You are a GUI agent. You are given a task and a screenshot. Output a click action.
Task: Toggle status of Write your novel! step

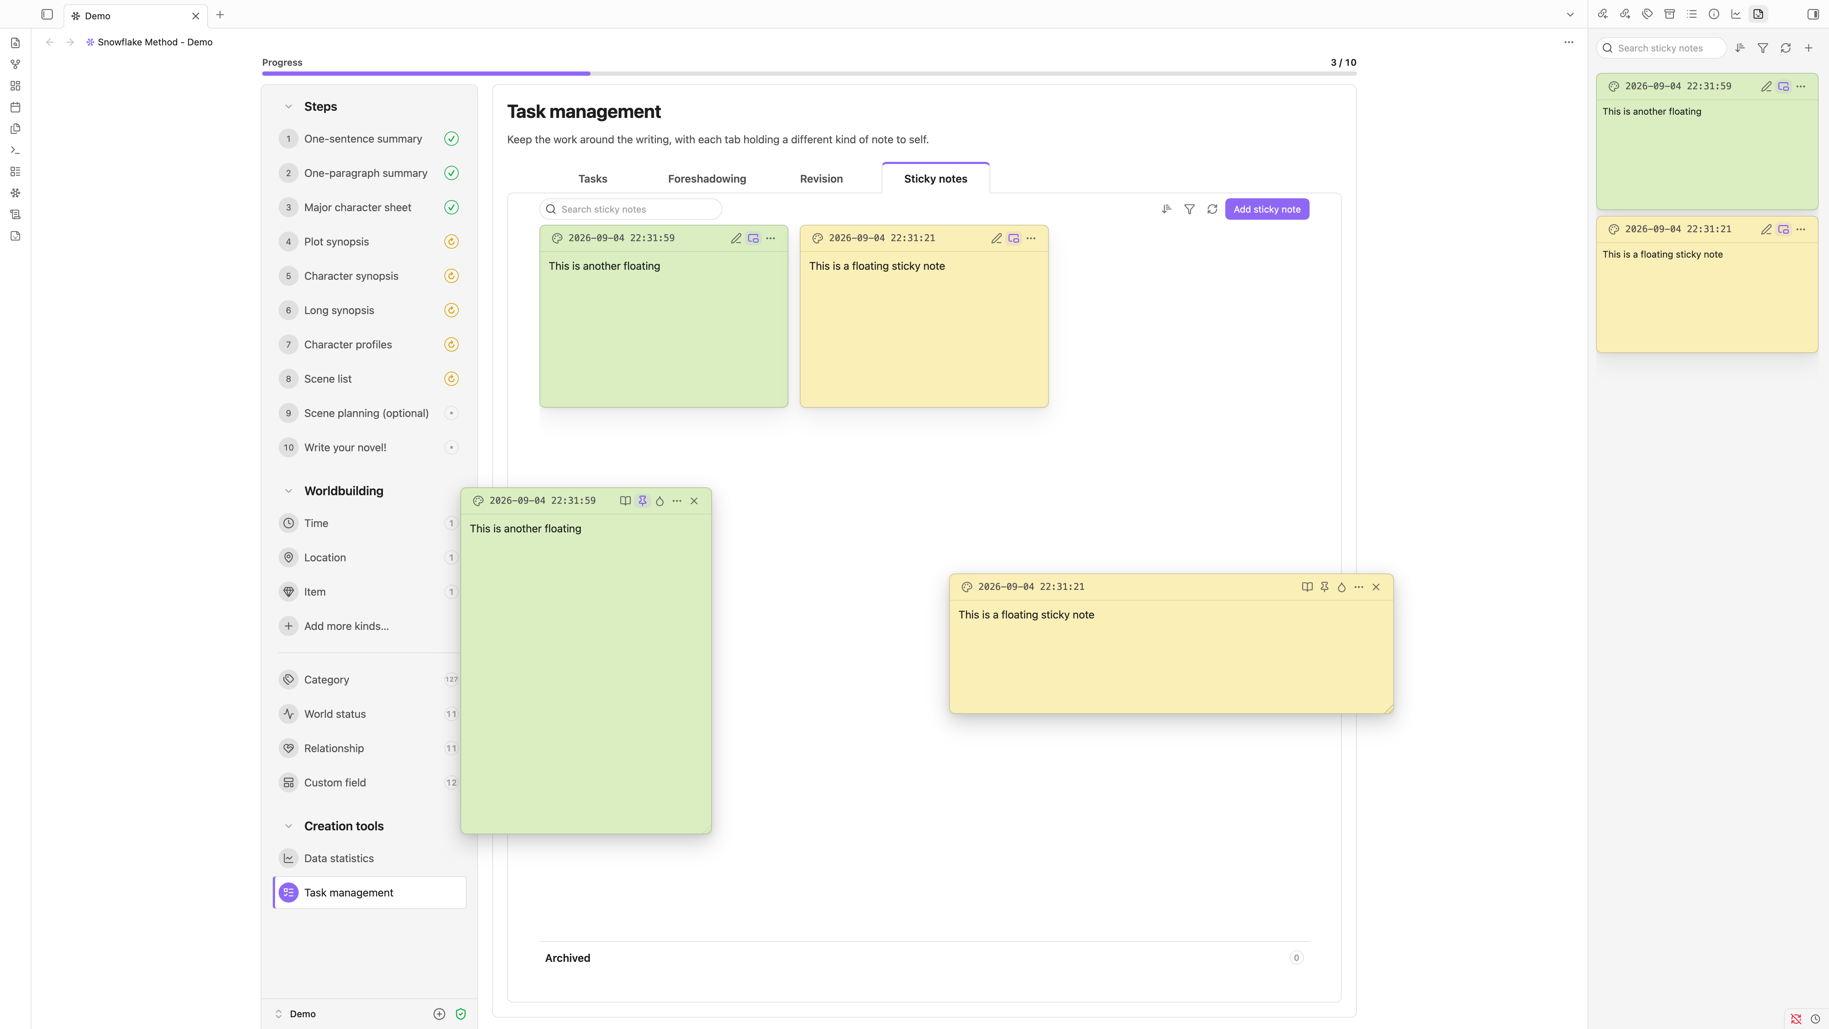(451, 447)
